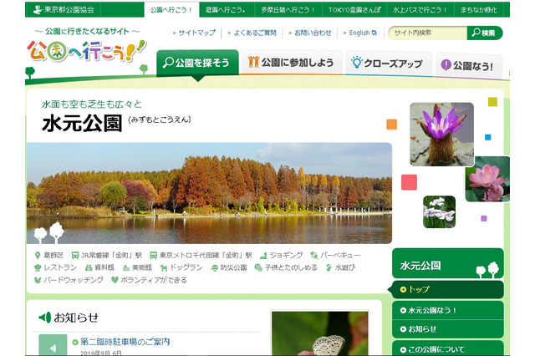The image size is (535, 356).
Task: Open the 多摩丘陵へ行こう！ tab
Action: tap(288, 10)
